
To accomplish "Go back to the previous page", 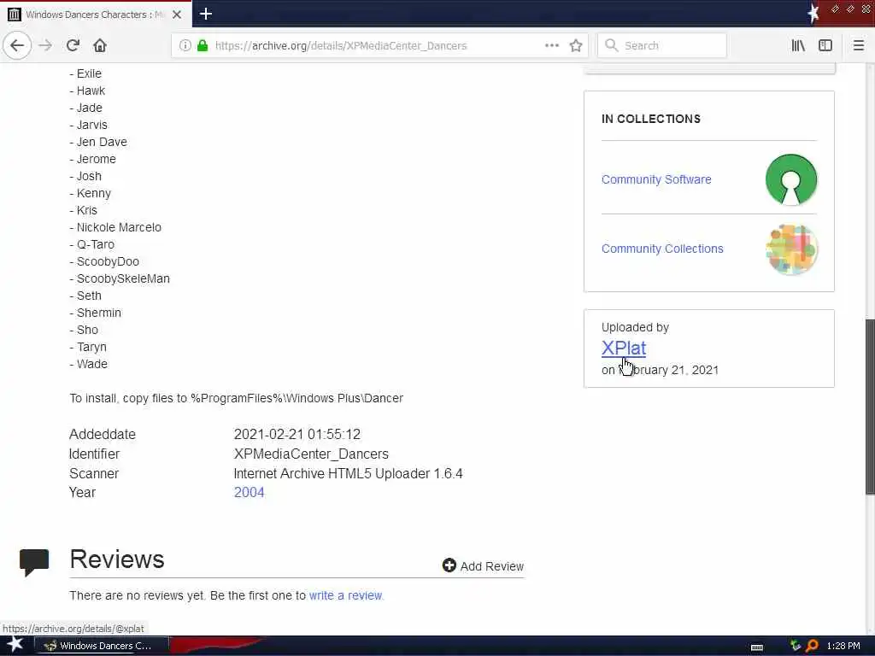I will pyautogui.click(x=17, y=45).
